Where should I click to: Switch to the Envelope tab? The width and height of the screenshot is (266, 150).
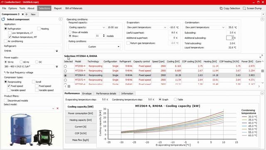pos(87,93)
